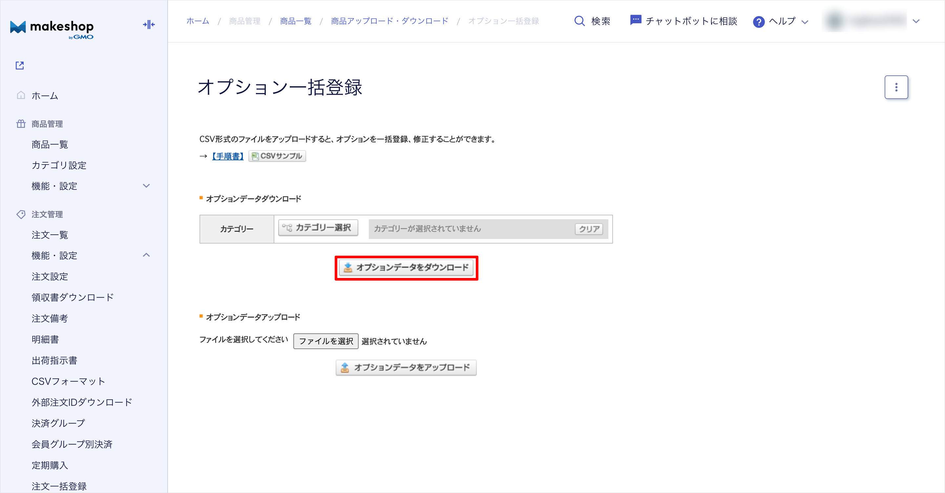This screenshot has height=493, width=945.
Task: Click the CSVサンプル button
Action: 277,156
